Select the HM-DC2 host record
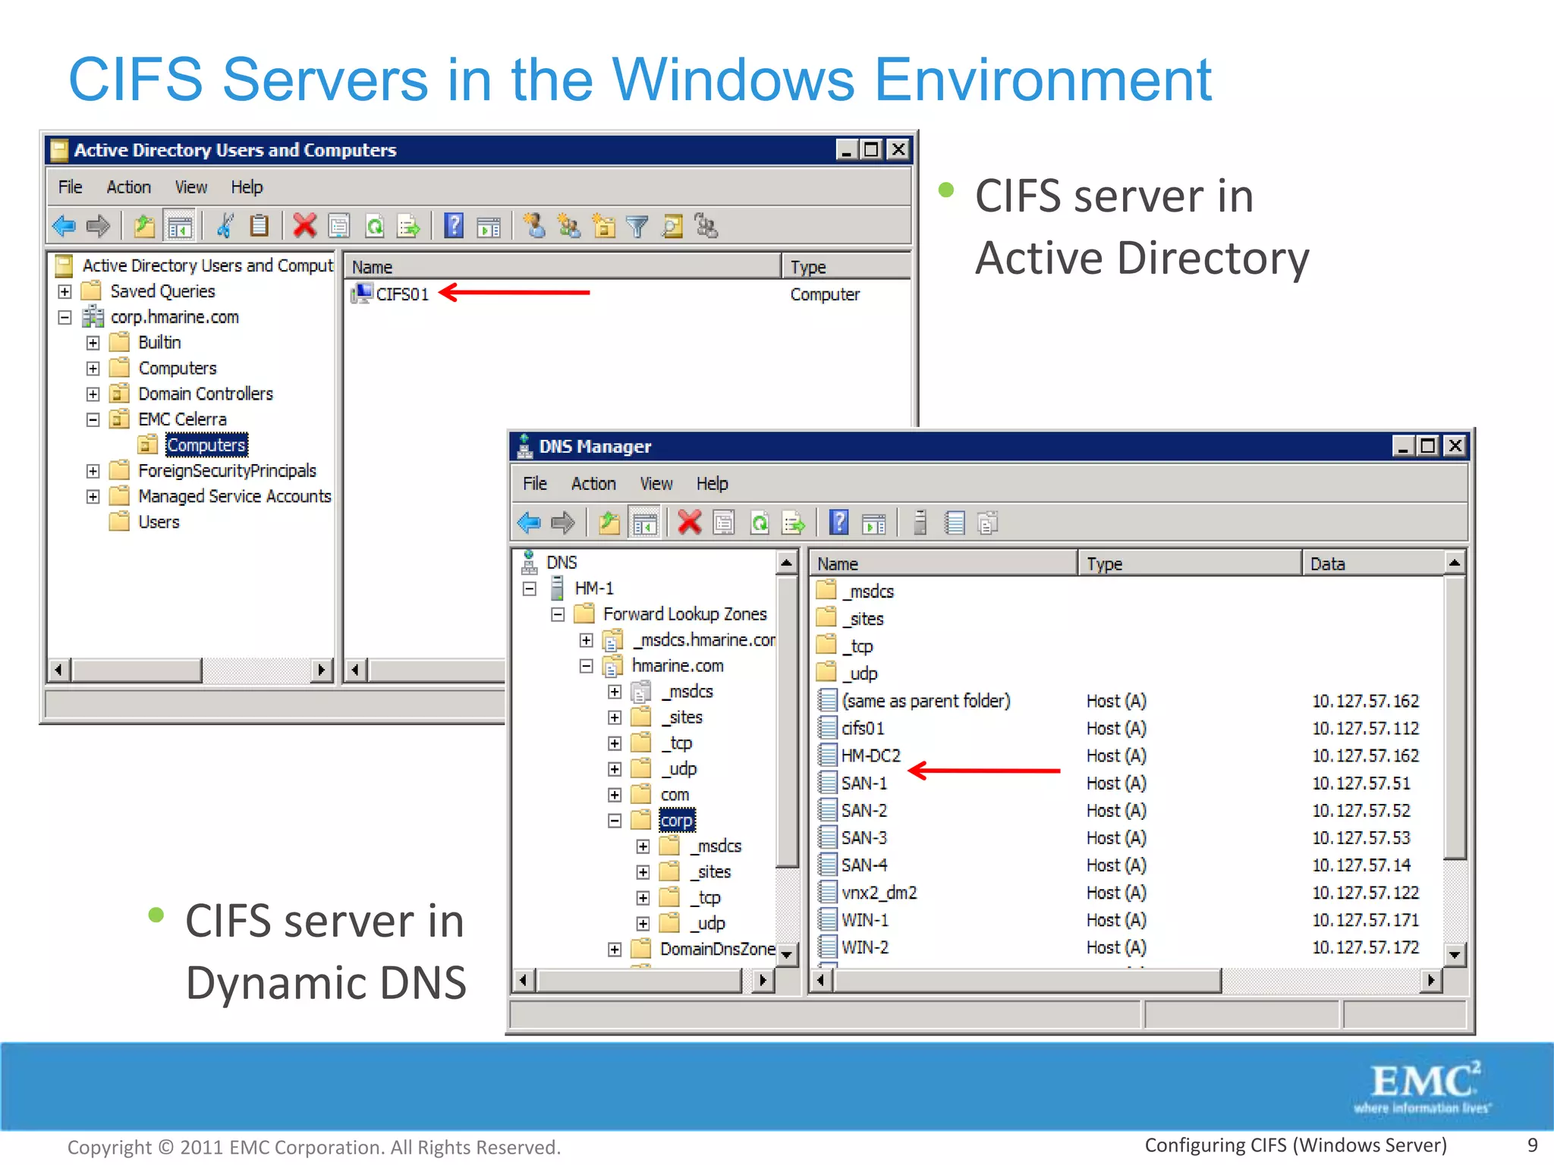This screenshot has height=1165, width=1554. 870,756
